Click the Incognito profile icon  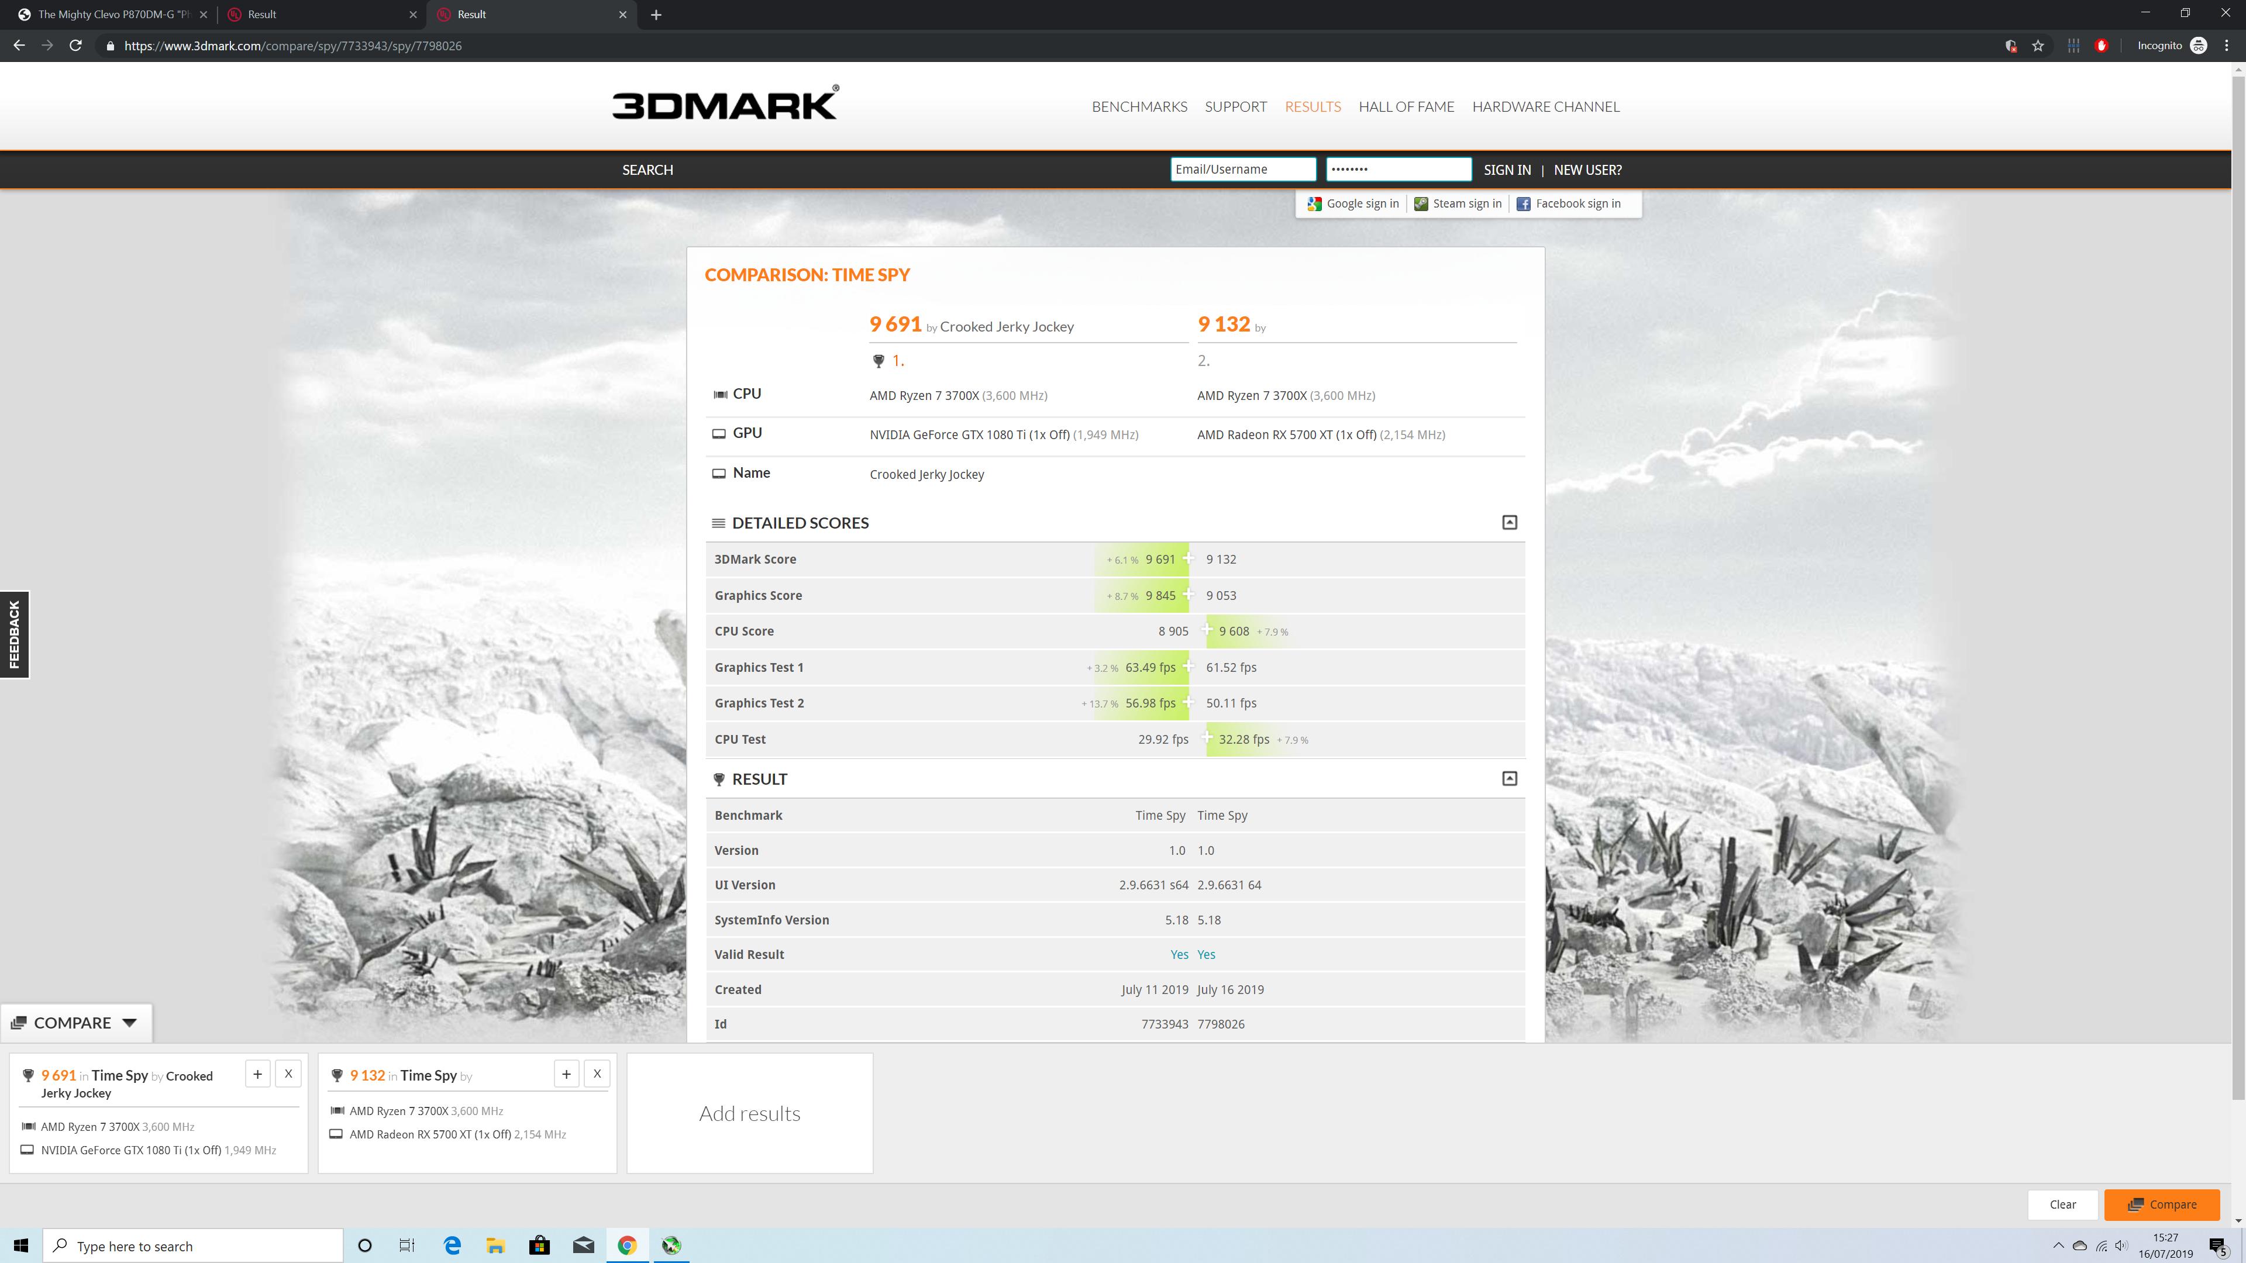pos(2198,46)
